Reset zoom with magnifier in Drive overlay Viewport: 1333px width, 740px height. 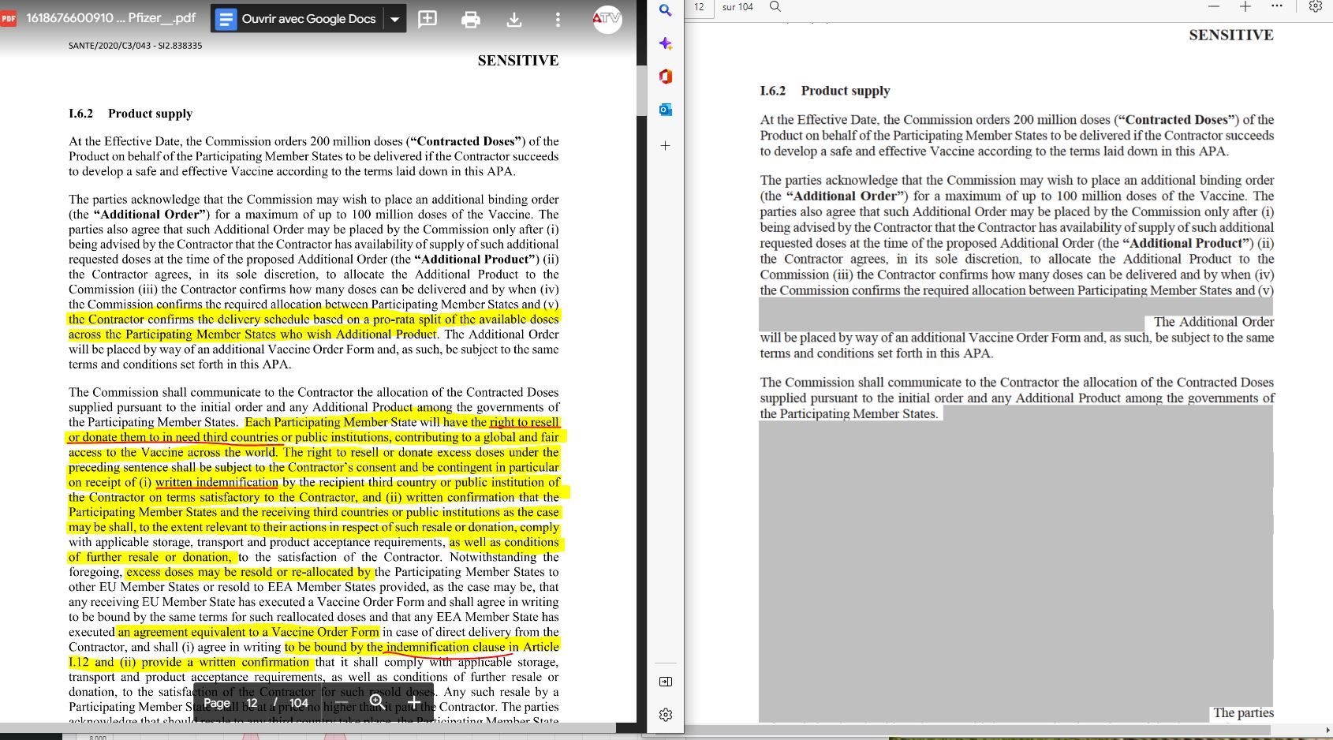click(x=378, y=702)
